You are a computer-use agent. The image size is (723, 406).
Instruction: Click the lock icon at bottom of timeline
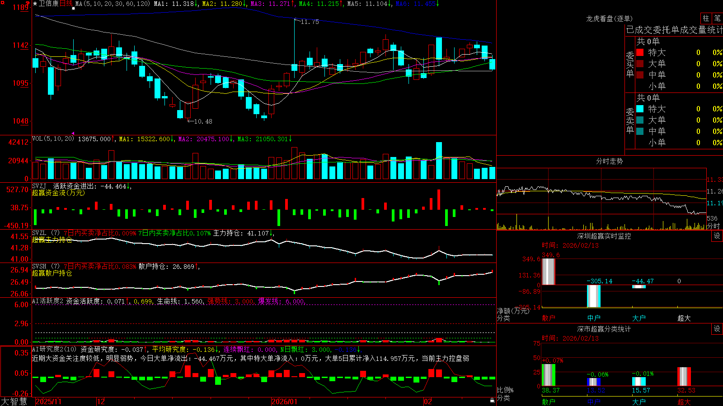point(492,401)
